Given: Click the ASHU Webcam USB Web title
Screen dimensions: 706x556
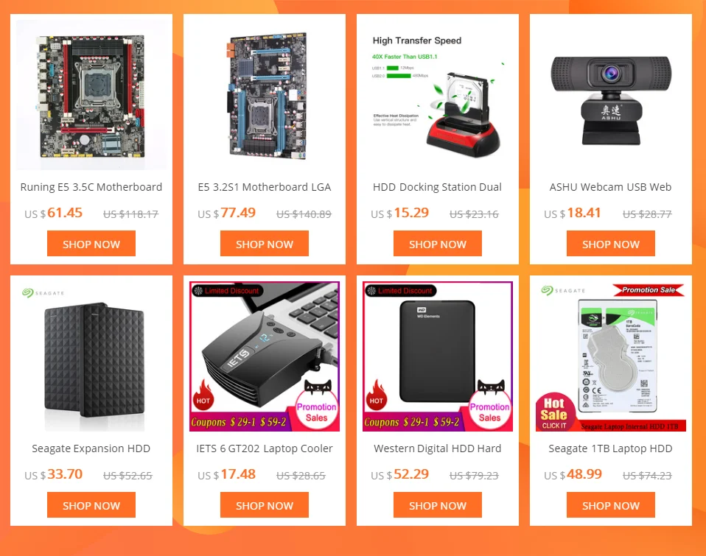Looking at the screenshot, I should pyautogui.click(x=610, y=187).
